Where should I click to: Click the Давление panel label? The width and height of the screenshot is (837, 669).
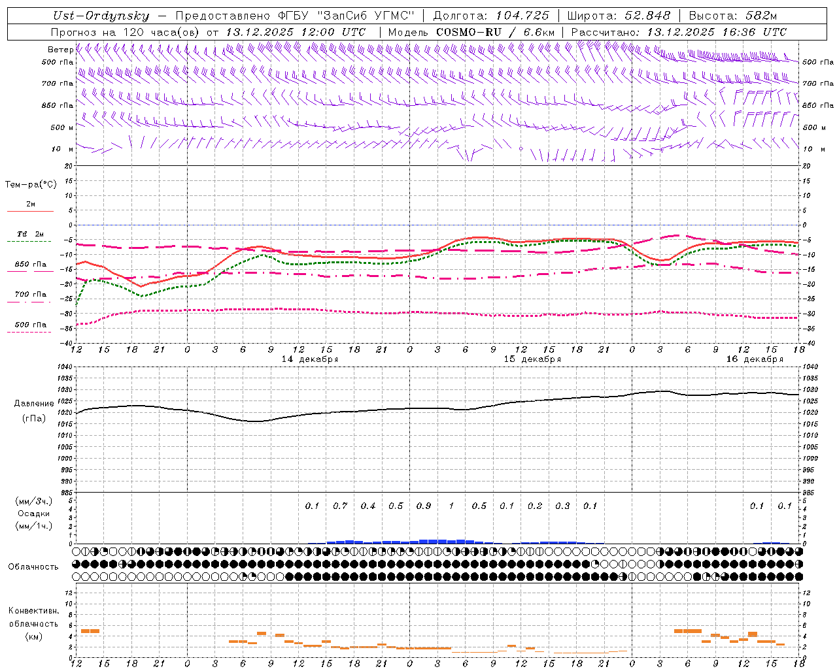pyautogui.click(x=34, y=404)
